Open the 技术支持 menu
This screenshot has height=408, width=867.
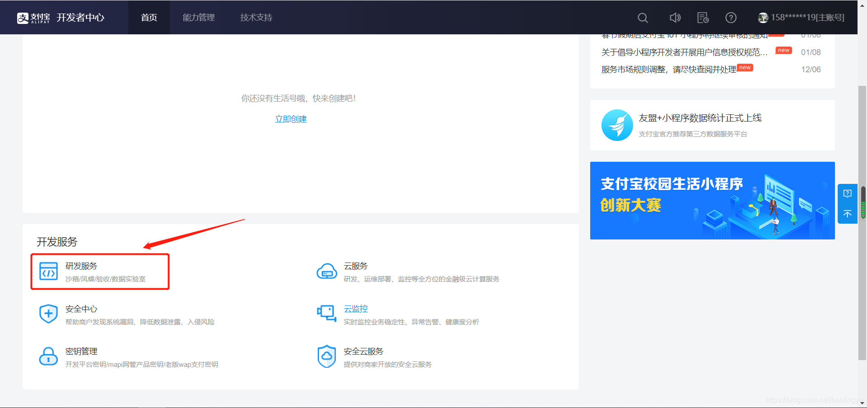[256, 18]
